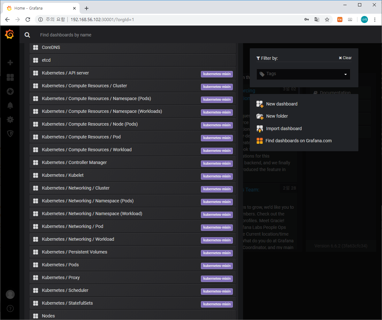Viewport: 382px width, 320px height.
Task: Click kubernetes-mixin tag on StatefulSets row
Action: (x=217, y=304)
